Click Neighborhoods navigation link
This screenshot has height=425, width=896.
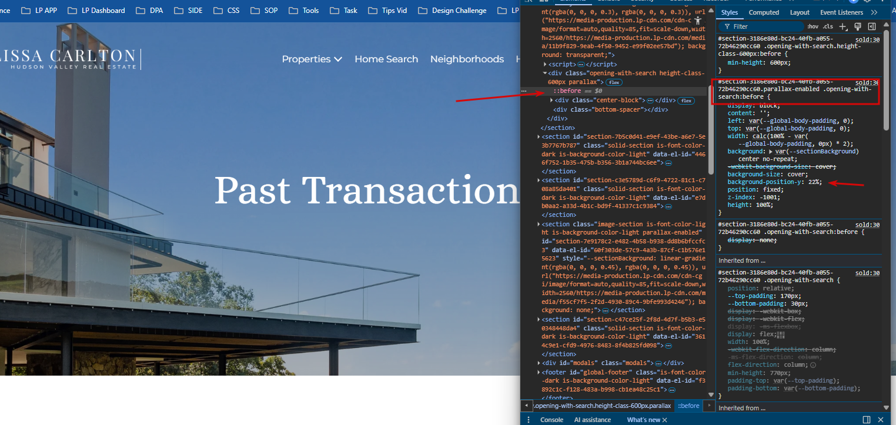point(467,59)
